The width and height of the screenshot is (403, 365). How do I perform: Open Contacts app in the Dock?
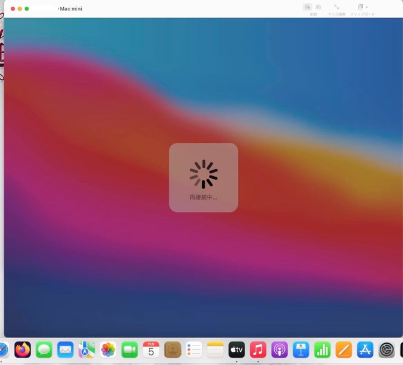coord(172,350)
